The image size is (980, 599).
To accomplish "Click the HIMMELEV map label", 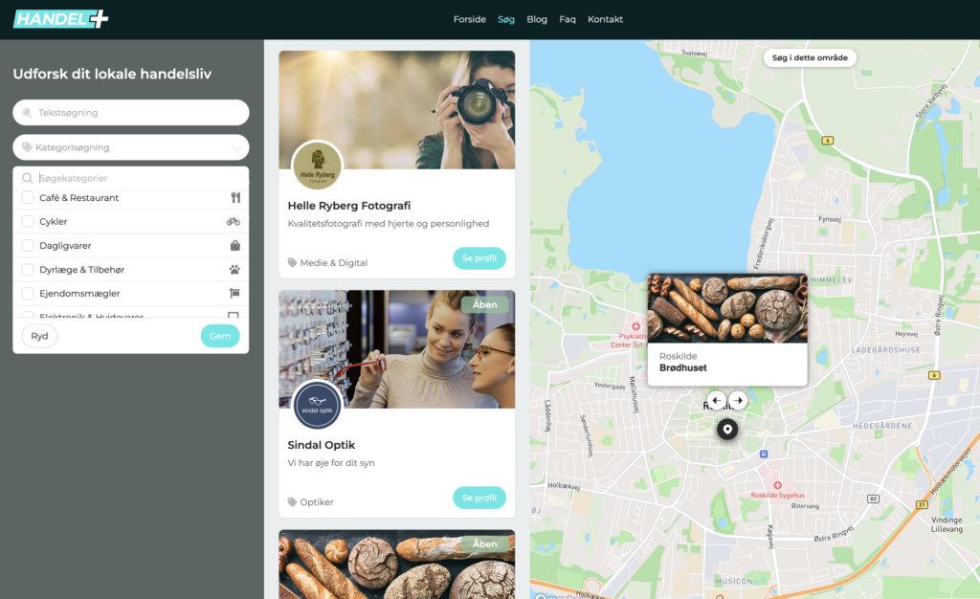I will pyautogui.click(x=832, y=279).
